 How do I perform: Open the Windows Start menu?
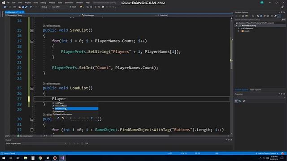4,158
